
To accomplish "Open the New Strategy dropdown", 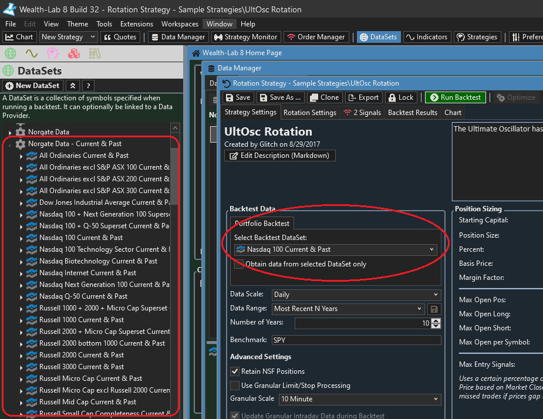I will click(69, 37).
